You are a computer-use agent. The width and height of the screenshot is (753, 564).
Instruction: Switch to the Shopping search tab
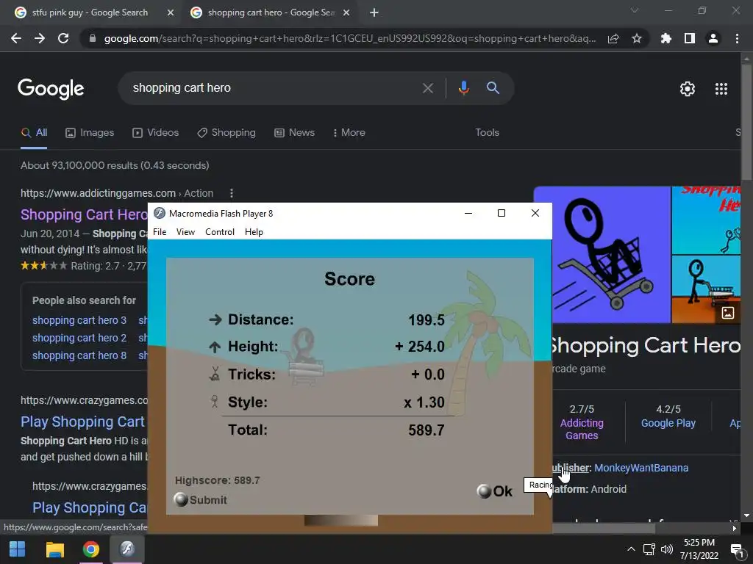click(226, 133)
